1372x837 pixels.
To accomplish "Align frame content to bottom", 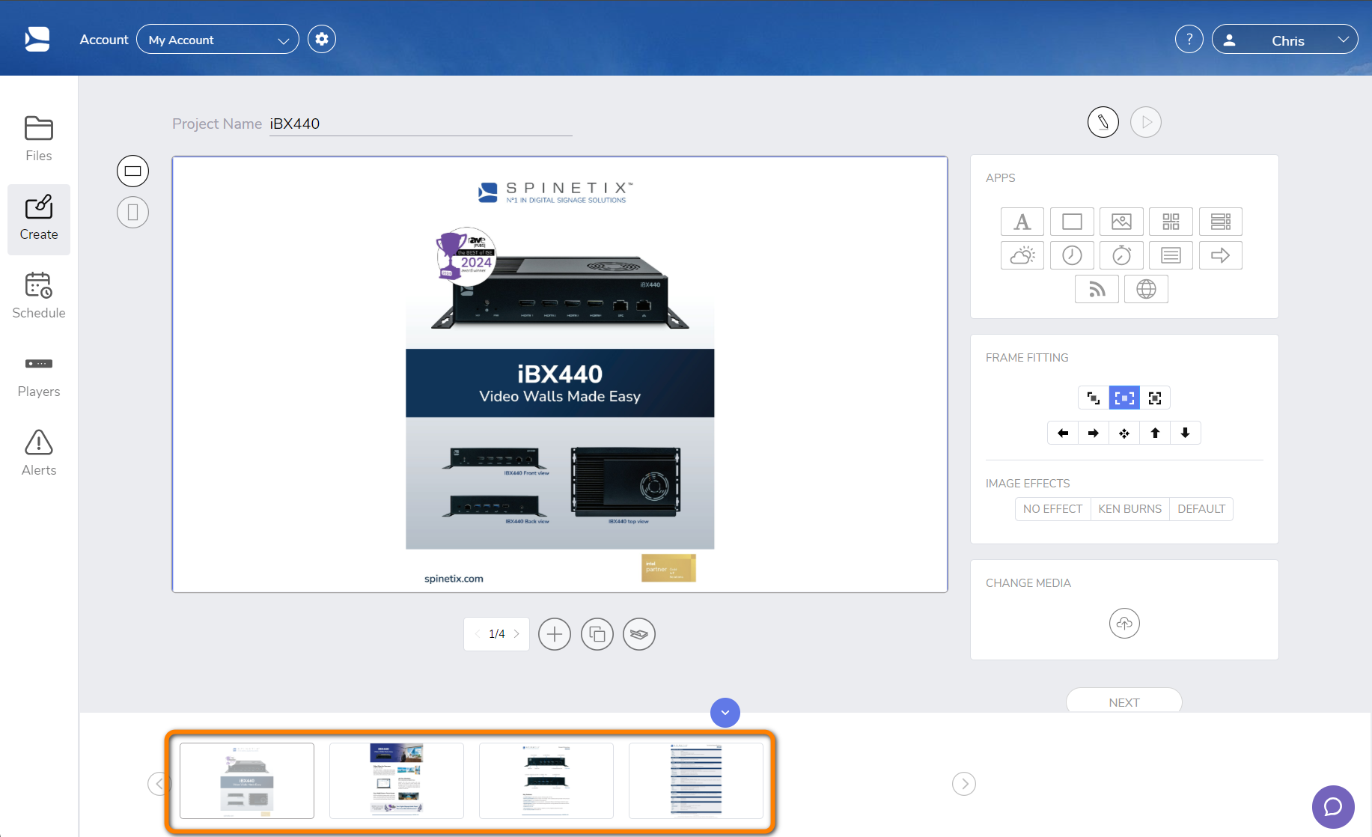I will click(1186, 433).
